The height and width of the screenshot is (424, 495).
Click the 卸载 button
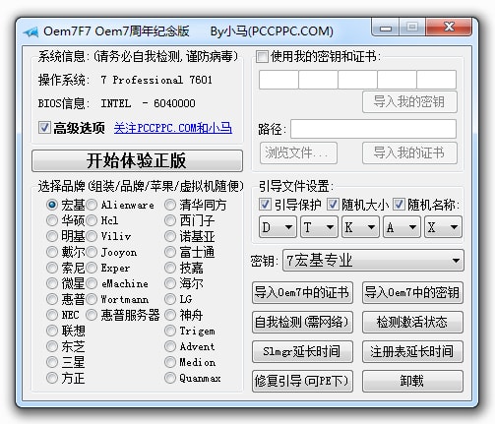click(x=412, y=381)
